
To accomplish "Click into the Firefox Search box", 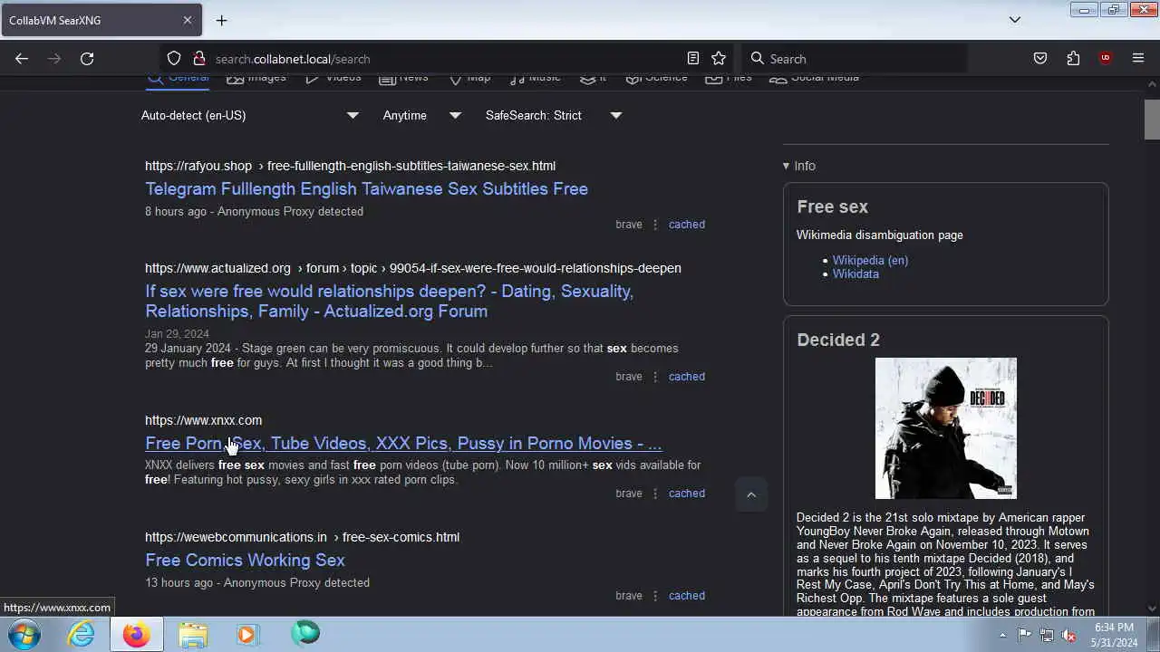I will (854, 59).
